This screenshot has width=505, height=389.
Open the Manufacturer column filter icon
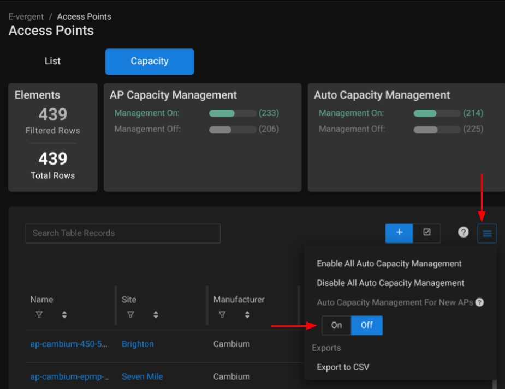point(222,315)
